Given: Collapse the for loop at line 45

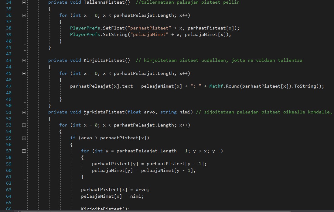Looking at the screenshot, I should pyautogui.click(x=24, y=73).
